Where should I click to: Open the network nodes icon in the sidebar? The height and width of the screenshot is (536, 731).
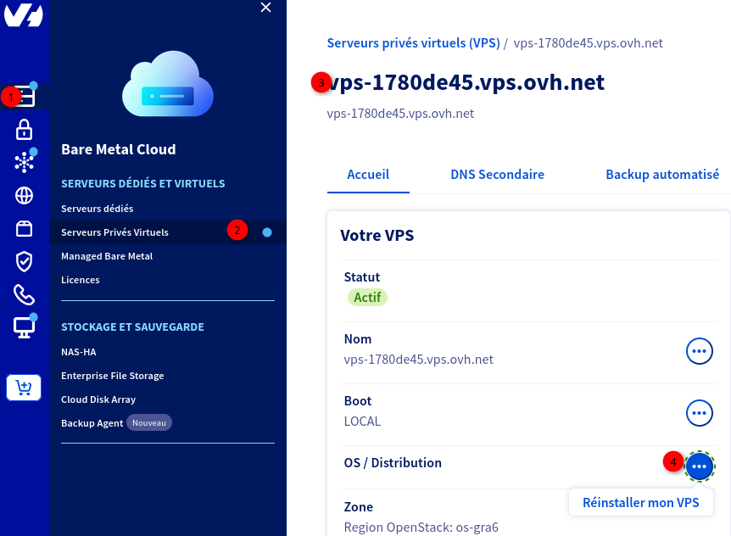(x=25, y=162)
